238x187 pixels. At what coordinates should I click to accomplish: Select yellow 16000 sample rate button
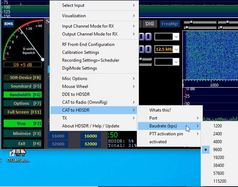coord(90,136)
